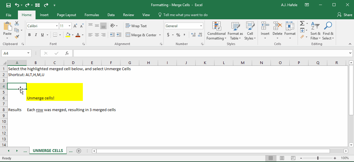This screenshot has width=354, height=162.
Task: Select the yellow merged cell Unmerge cells!
Action: 55,92
